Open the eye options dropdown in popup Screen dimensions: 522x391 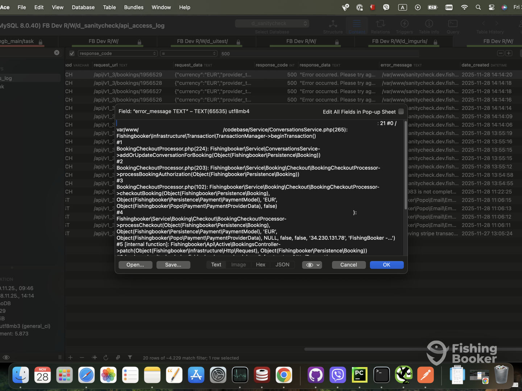pyautogui.click(x=312, y=265)
